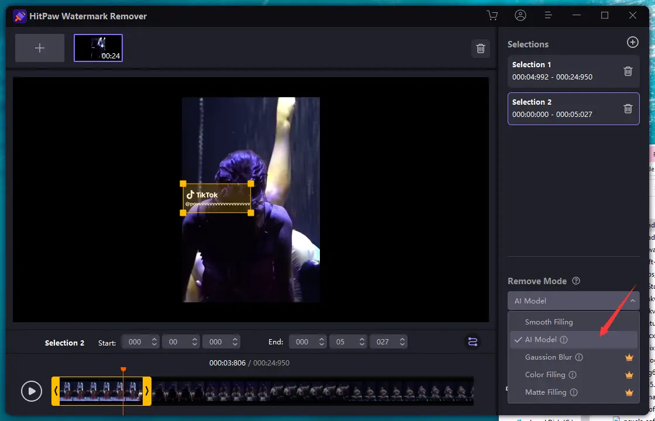Add a new selection with plus icon
The image size is (655, 421).
click(632, 42)
